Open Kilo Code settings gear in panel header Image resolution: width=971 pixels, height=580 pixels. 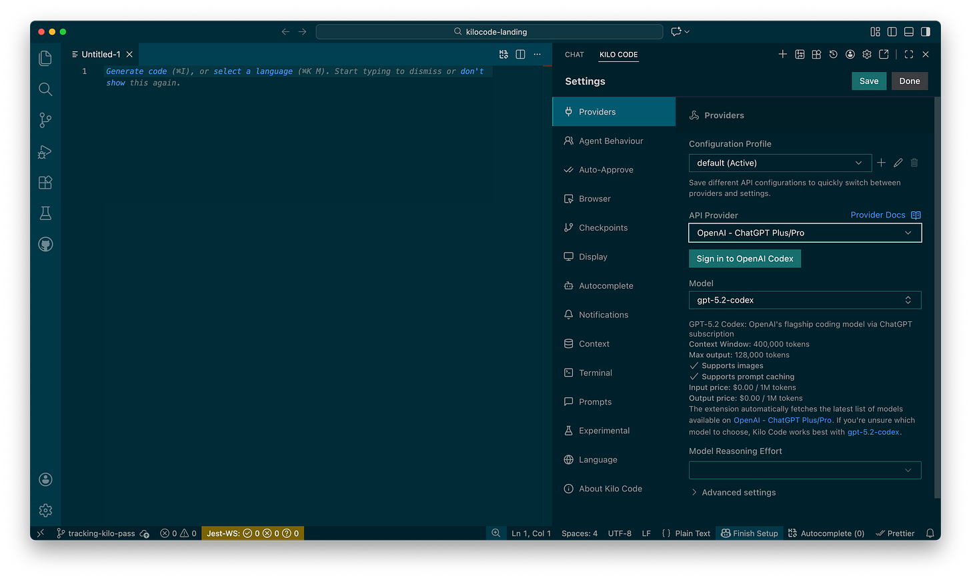[867, 54]
